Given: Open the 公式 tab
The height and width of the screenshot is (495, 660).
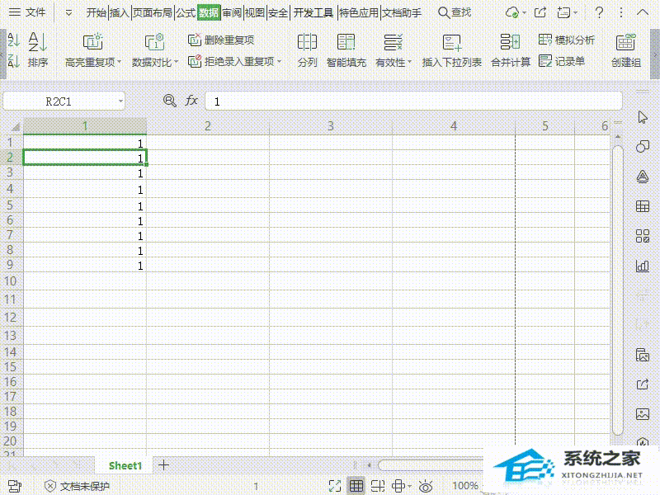Looking at the screenshot, I should 186,12.
